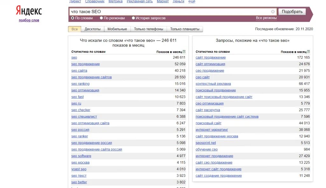Open 'Рекламная сеть' top navigation link
Screen dimensions: 326x188
click(x=140, y=2)
